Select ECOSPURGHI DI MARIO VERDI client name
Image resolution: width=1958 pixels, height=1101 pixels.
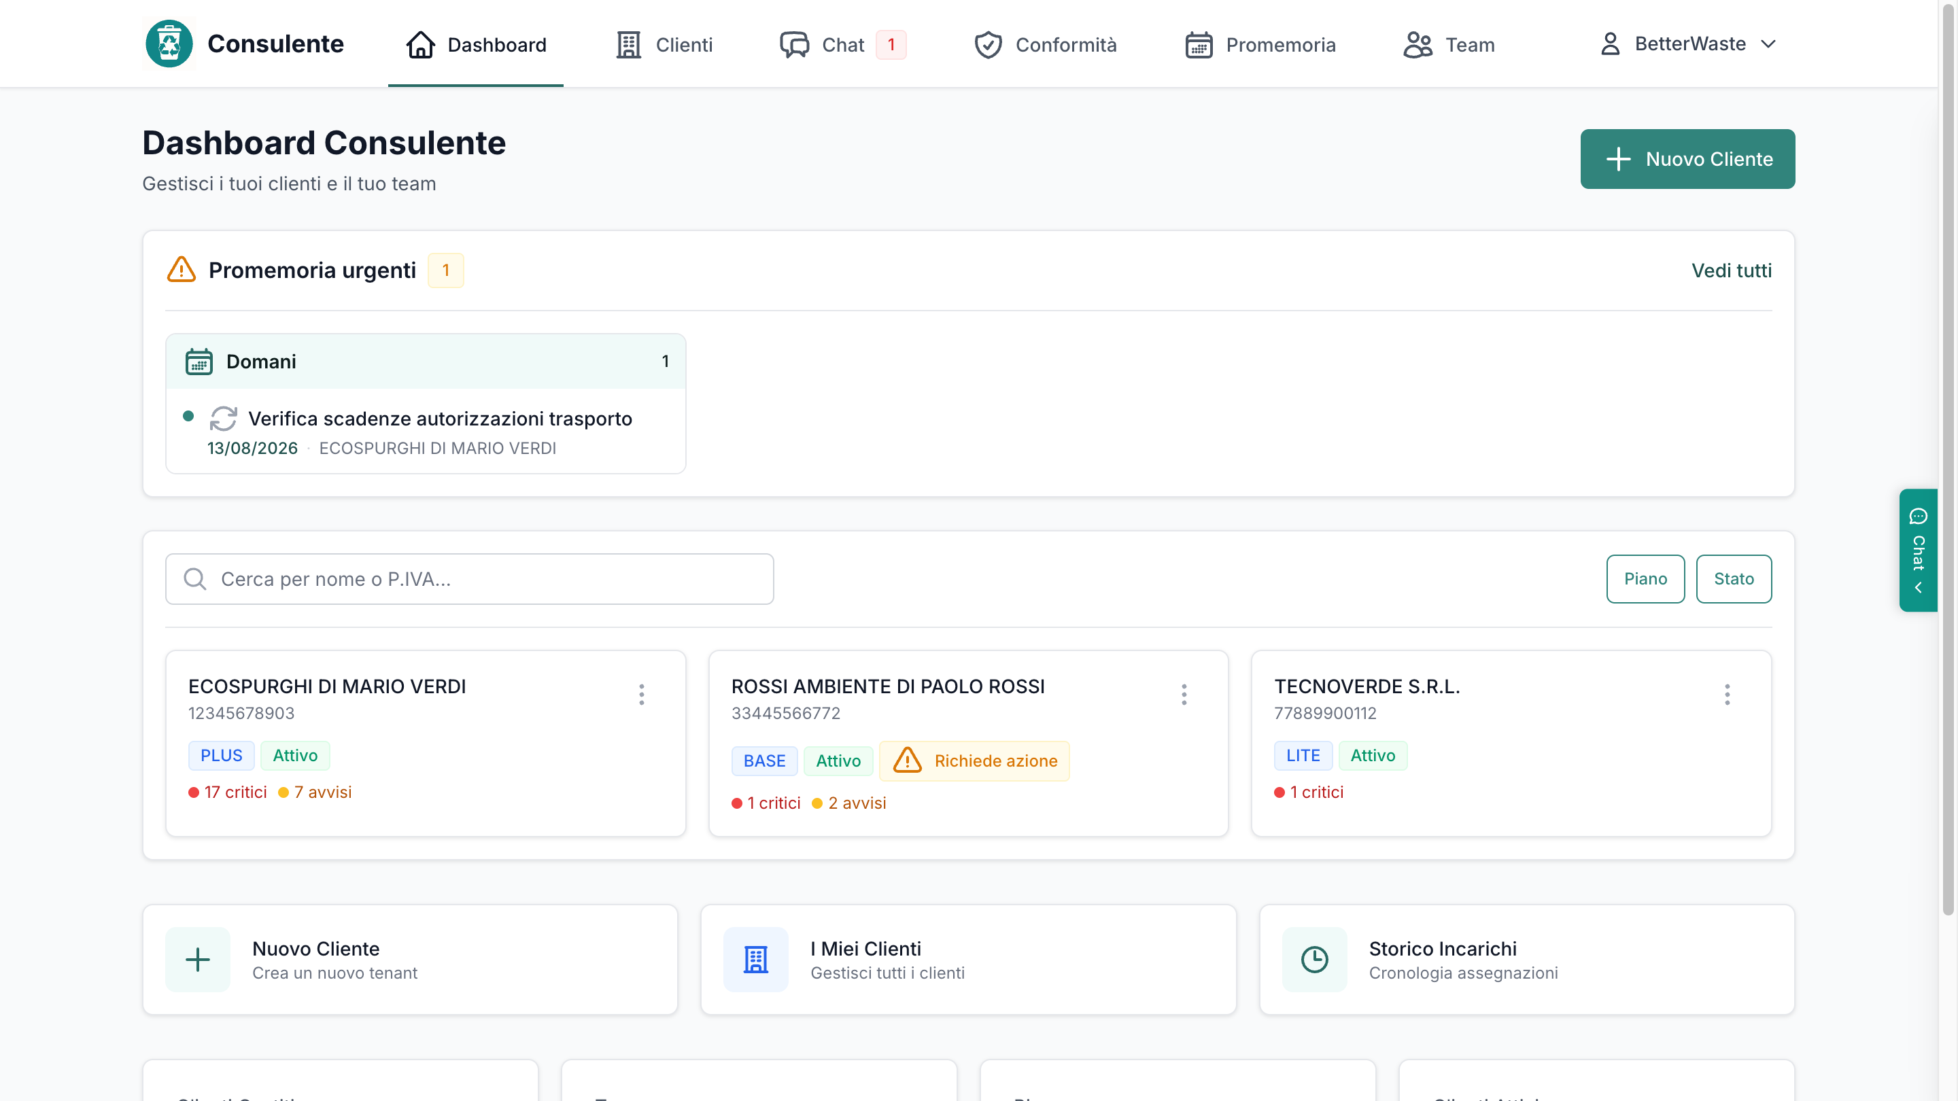(327, 686)
